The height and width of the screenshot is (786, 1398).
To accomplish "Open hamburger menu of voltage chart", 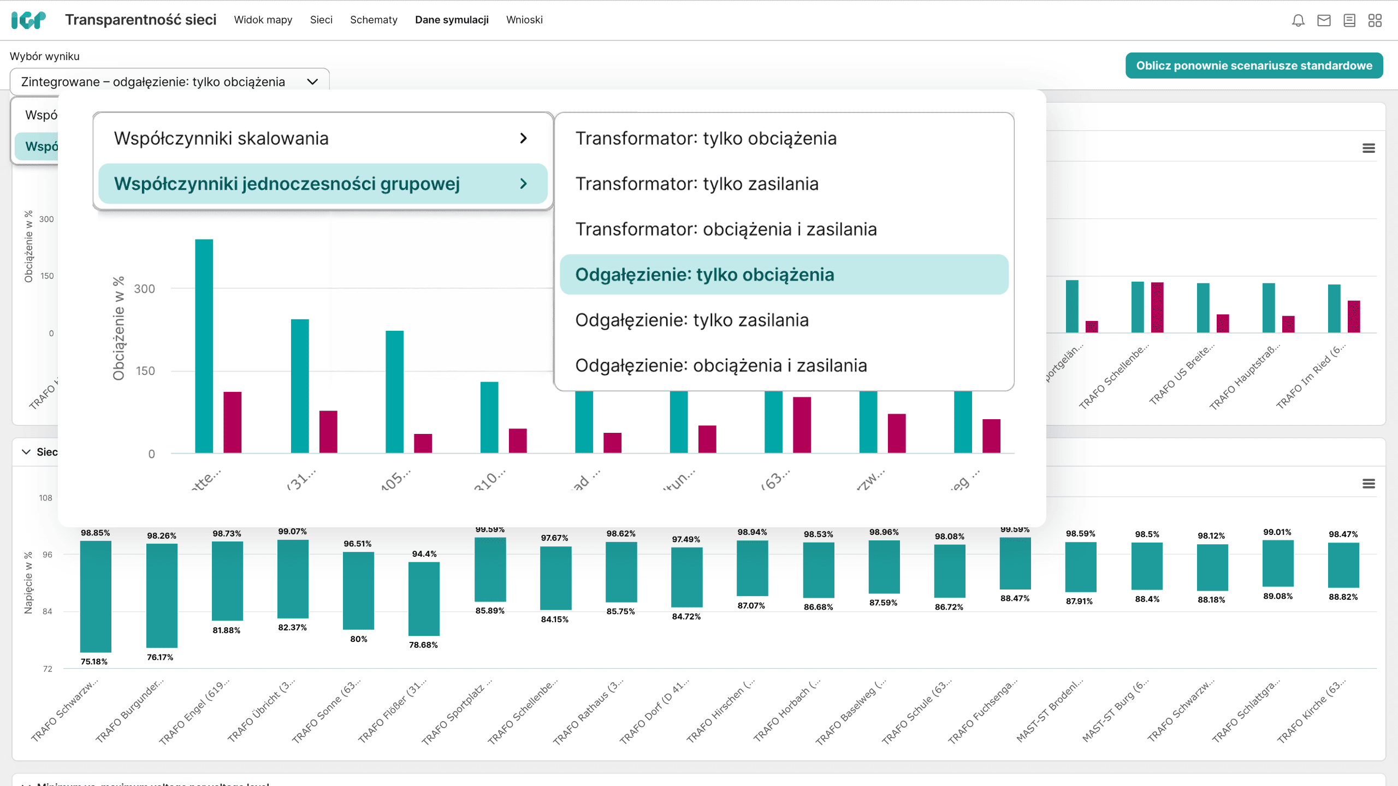I will (1369, 484).
